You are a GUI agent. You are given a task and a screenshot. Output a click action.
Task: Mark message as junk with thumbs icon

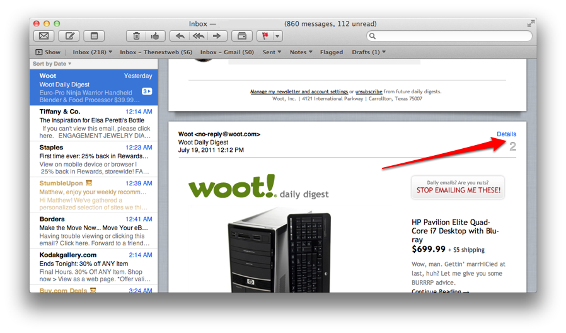(x=155, y=36)
